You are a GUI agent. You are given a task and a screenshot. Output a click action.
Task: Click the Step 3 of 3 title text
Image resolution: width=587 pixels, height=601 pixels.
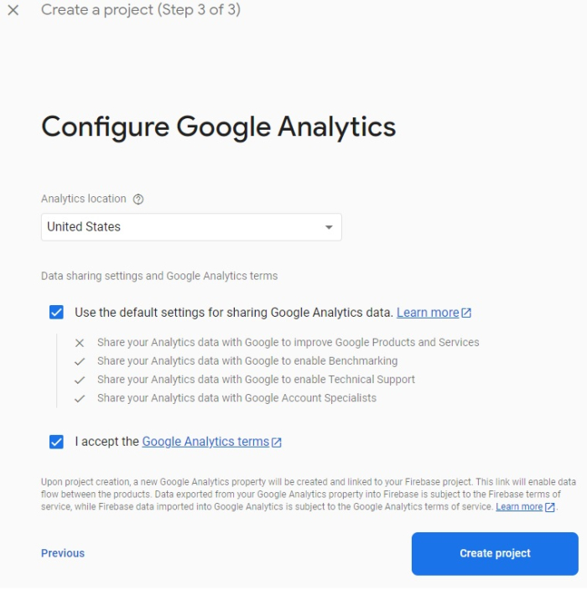(140, 11)
